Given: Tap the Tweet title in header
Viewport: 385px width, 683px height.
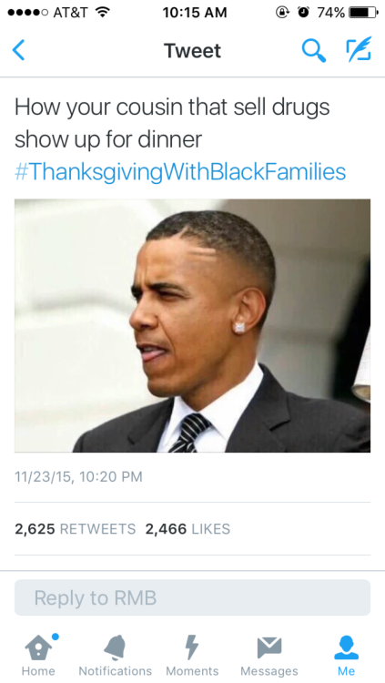Looking at the screenshot, I should [193, 50].
